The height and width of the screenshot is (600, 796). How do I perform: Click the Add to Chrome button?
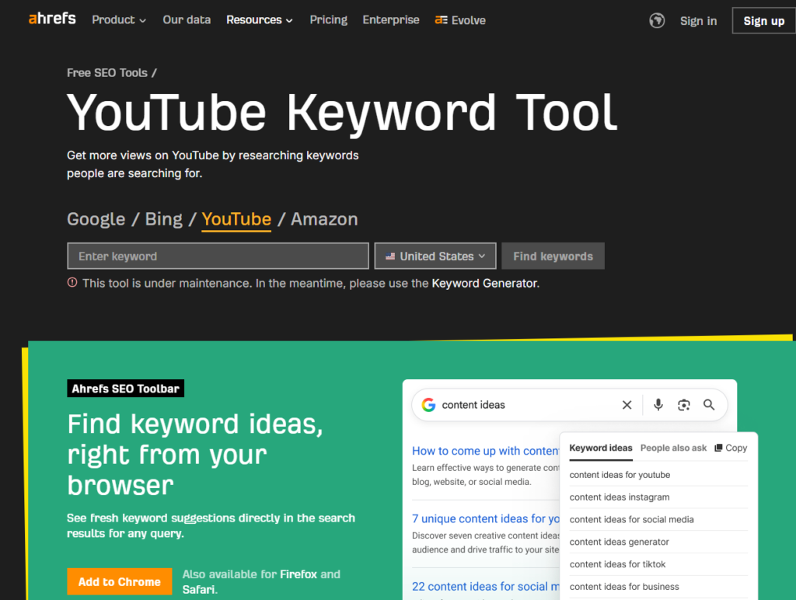(120, 581)
